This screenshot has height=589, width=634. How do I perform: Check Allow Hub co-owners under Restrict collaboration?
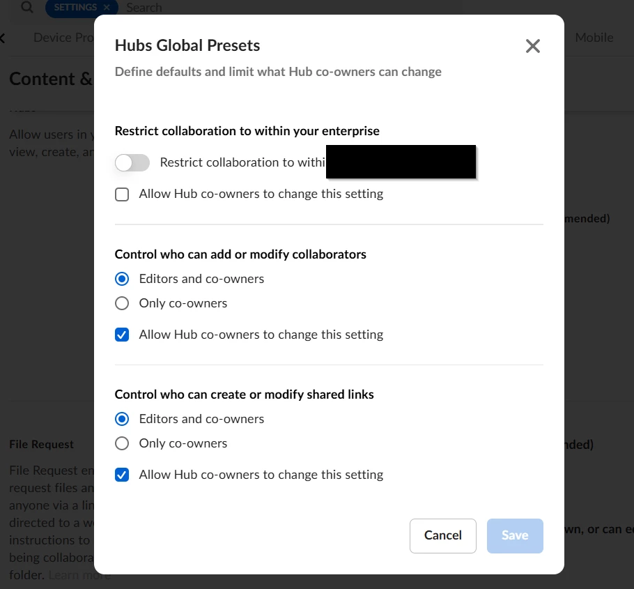[x=122, y=194]
